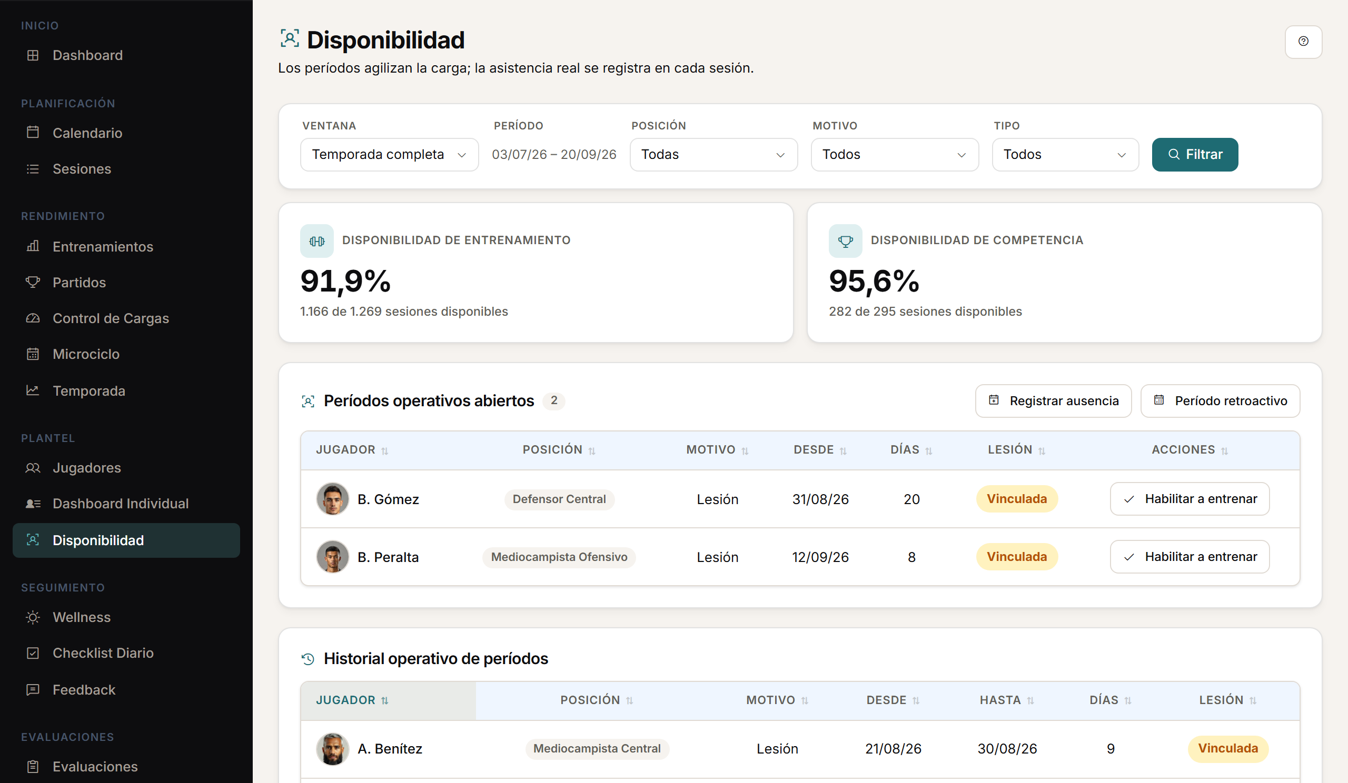Click the 91,9% training availability value
Image resolution: width=1348 pixels, height=783 pixels.
[345, 282]
